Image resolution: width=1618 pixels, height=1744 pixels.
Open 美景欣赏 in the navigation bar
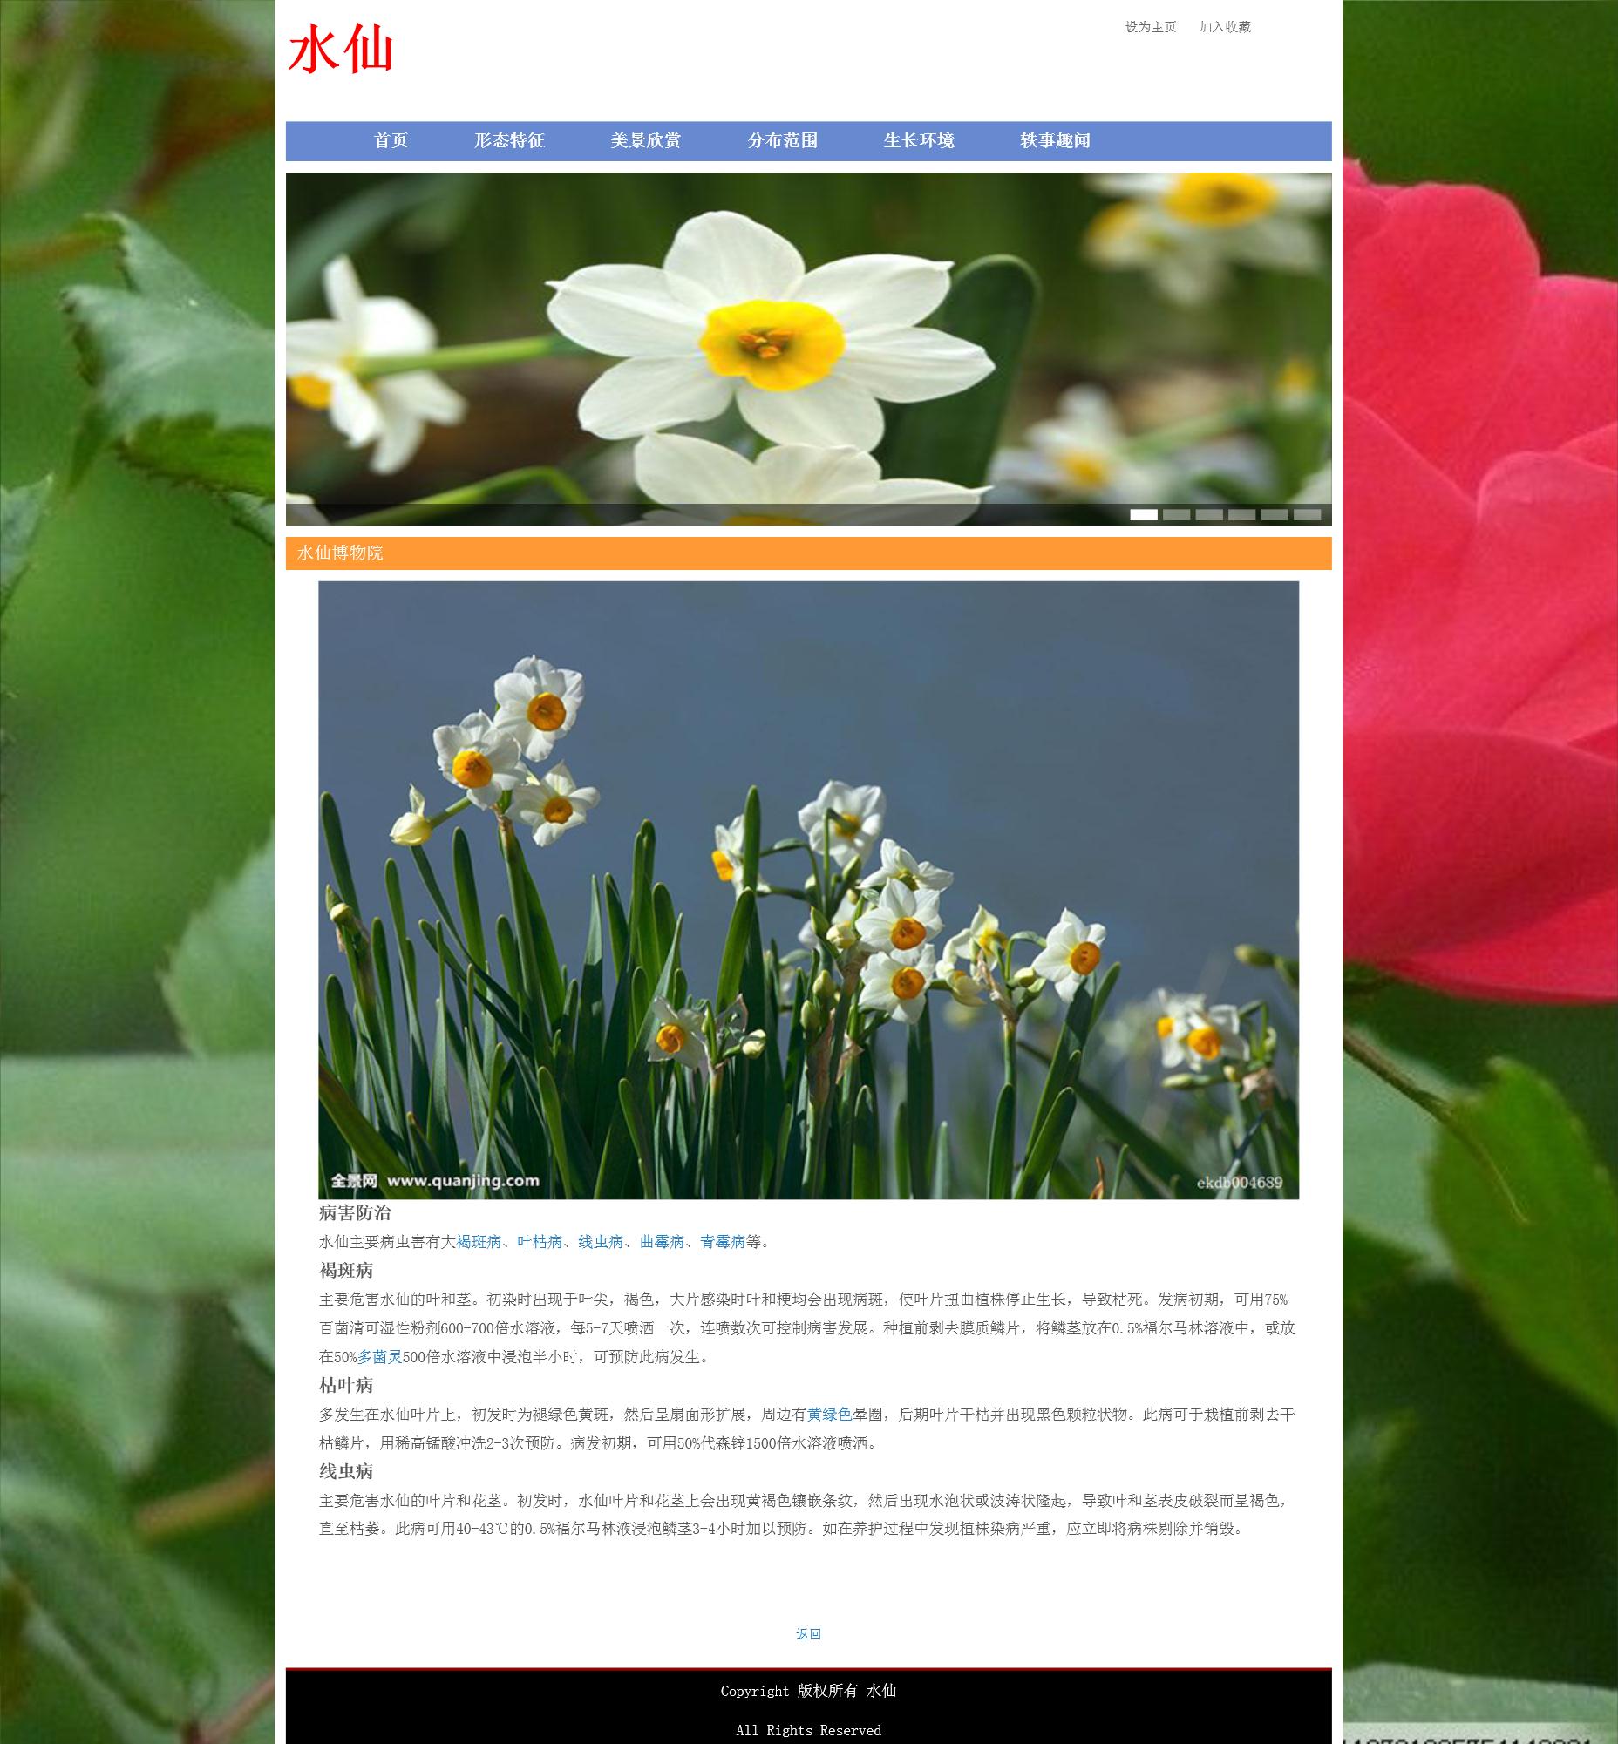tap(645, 141)
